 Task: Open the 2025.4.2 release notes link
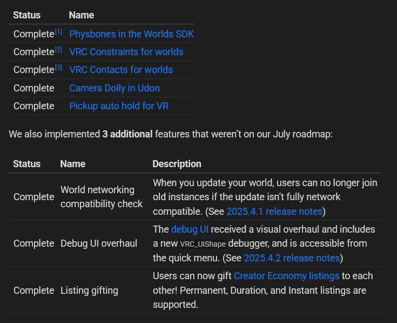[x=292, y=258]
